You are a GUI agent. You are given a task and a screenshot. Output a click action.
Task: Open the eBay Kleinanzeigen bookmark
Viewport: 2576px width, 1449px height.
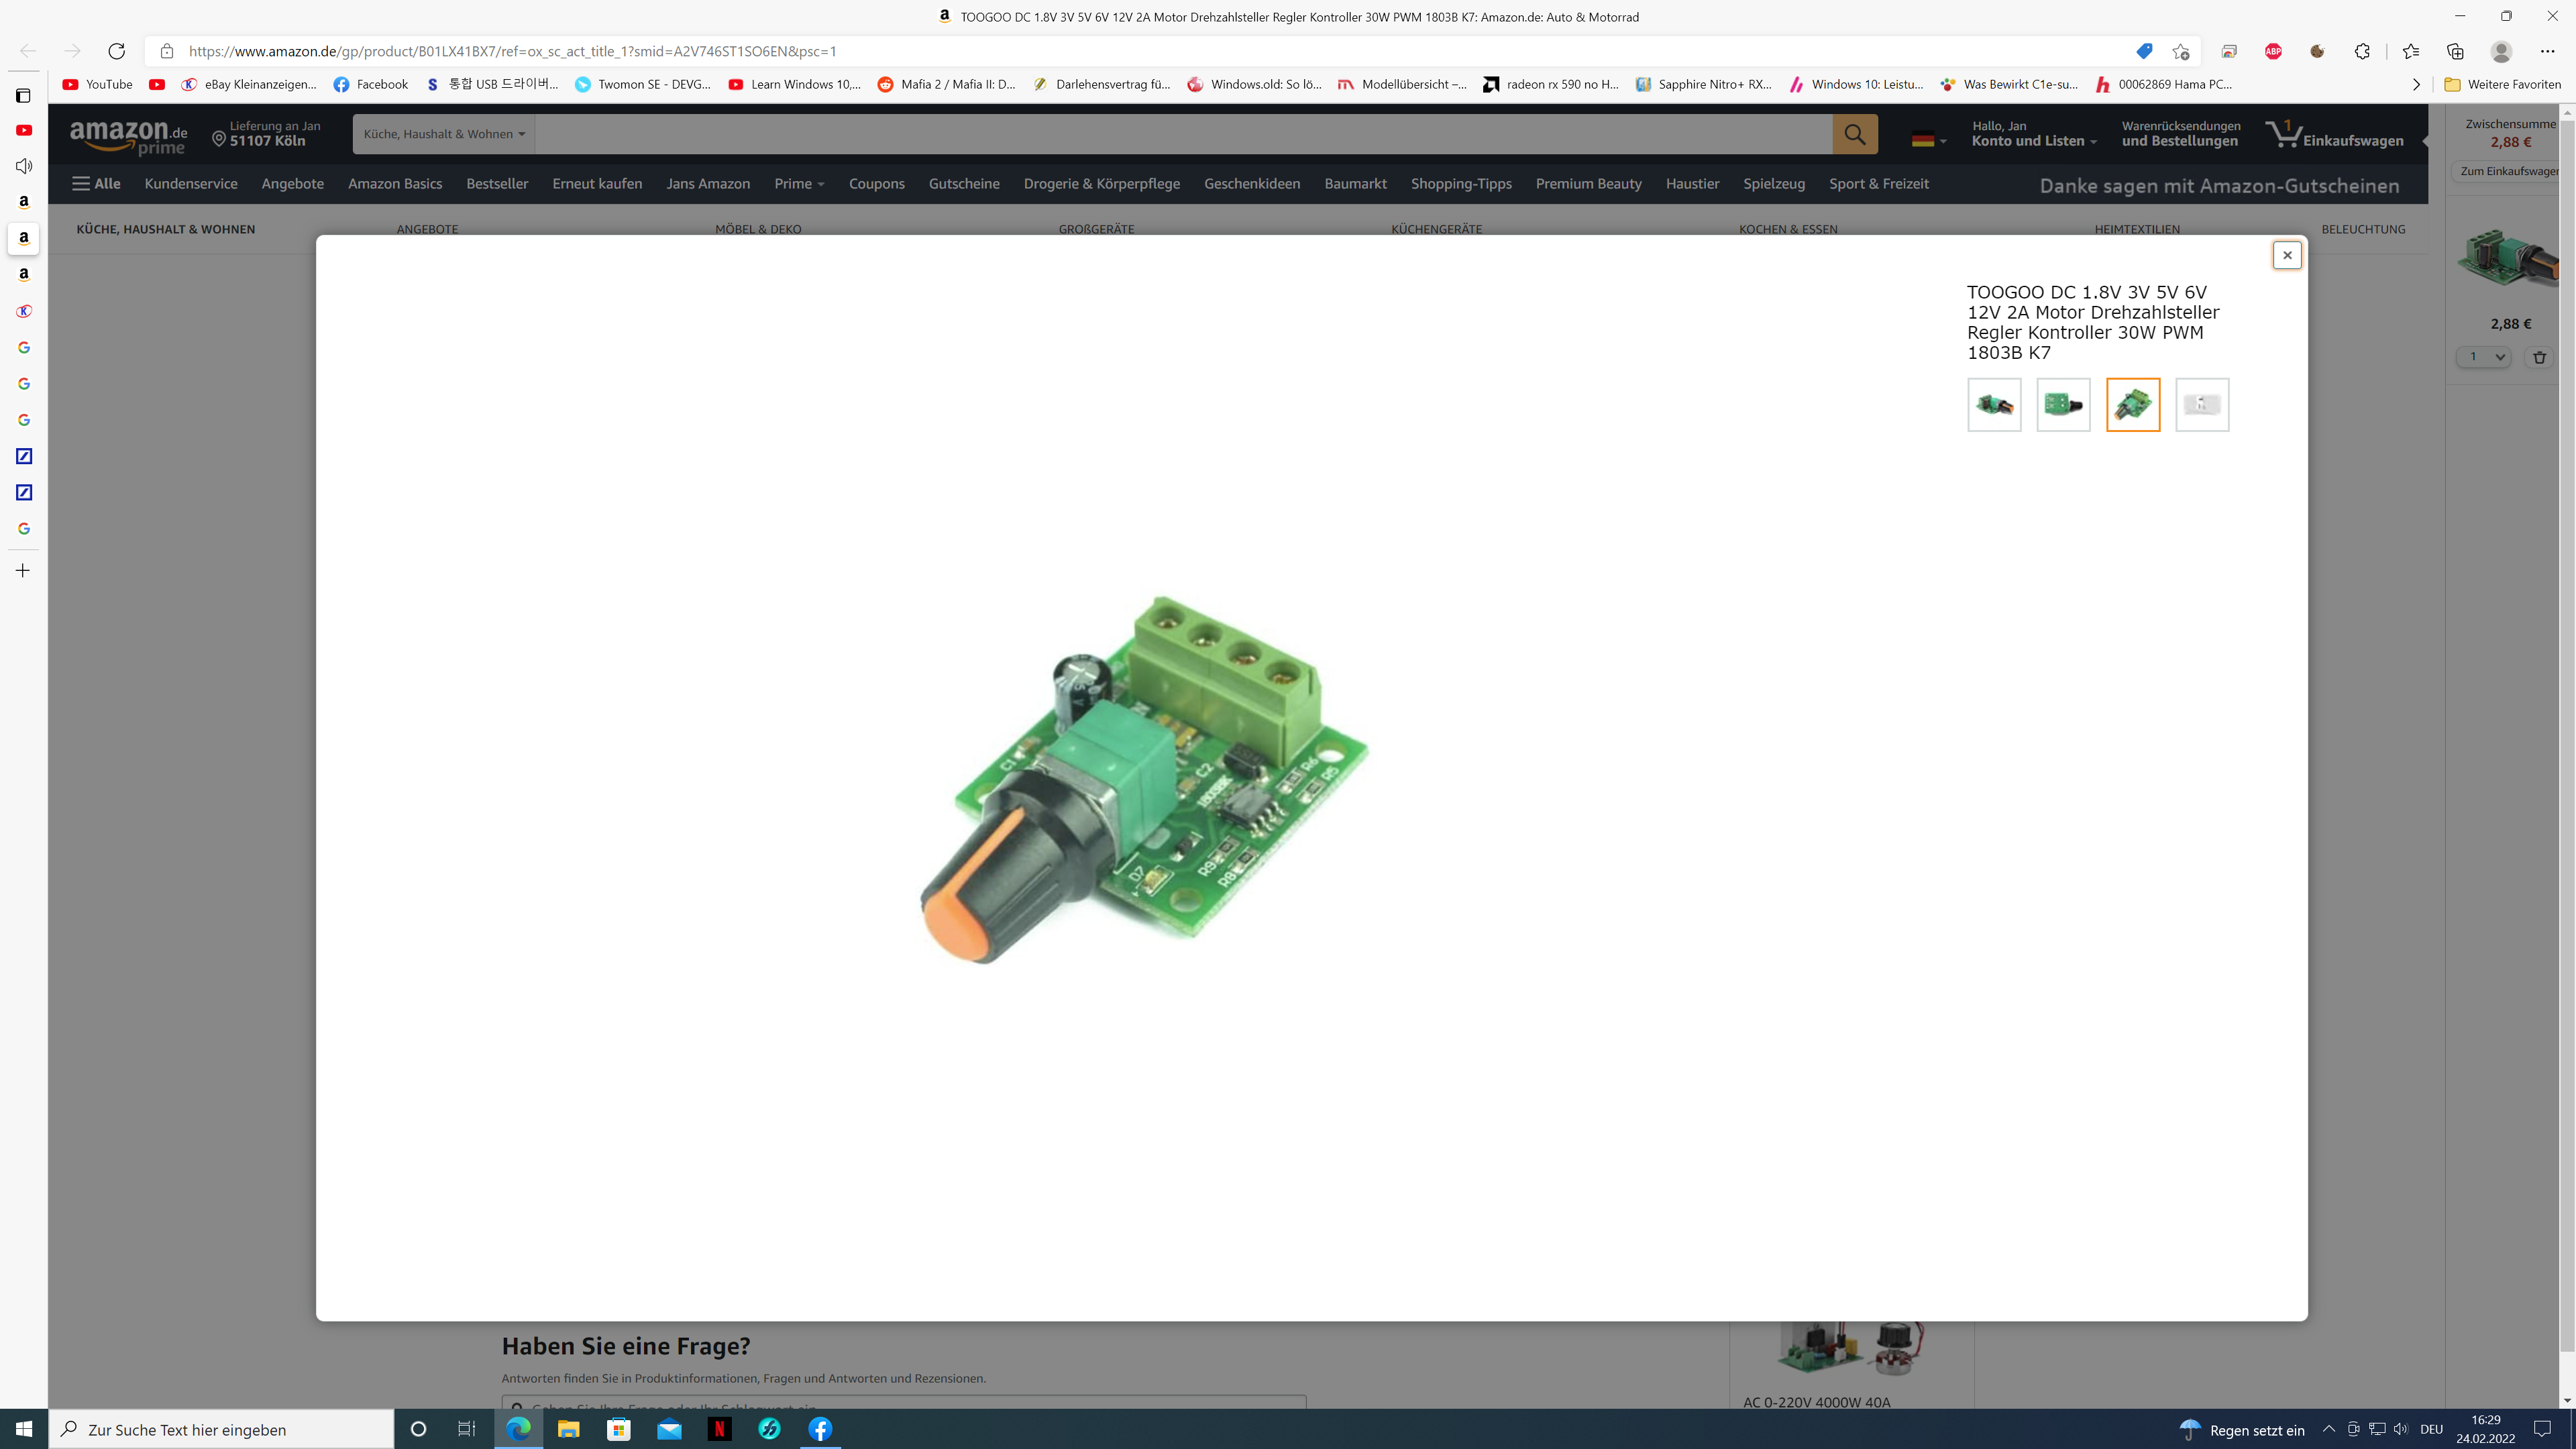click(249, 84)
